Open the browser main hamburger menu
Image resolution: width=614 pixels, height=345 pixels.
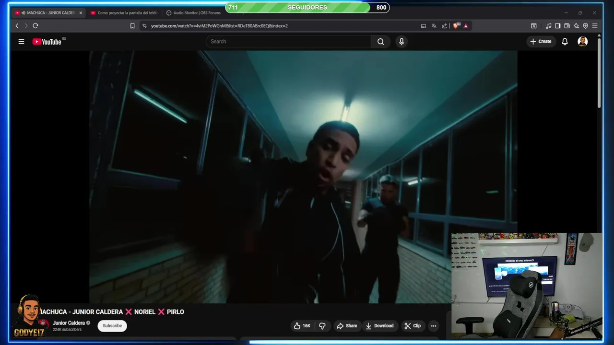coord(595,26)
